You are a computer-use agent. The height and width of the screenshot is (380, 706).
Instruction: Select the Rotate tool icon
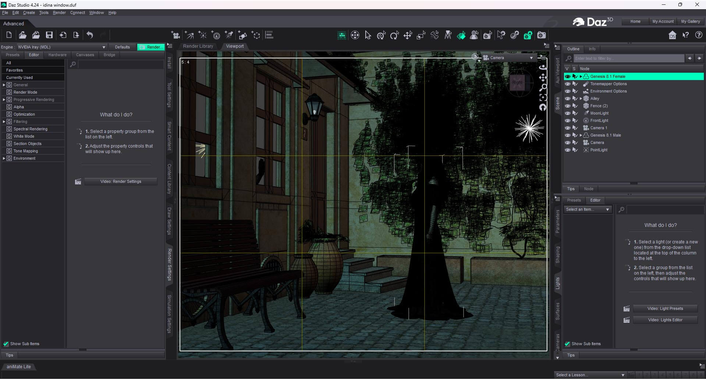click(394, 35)
